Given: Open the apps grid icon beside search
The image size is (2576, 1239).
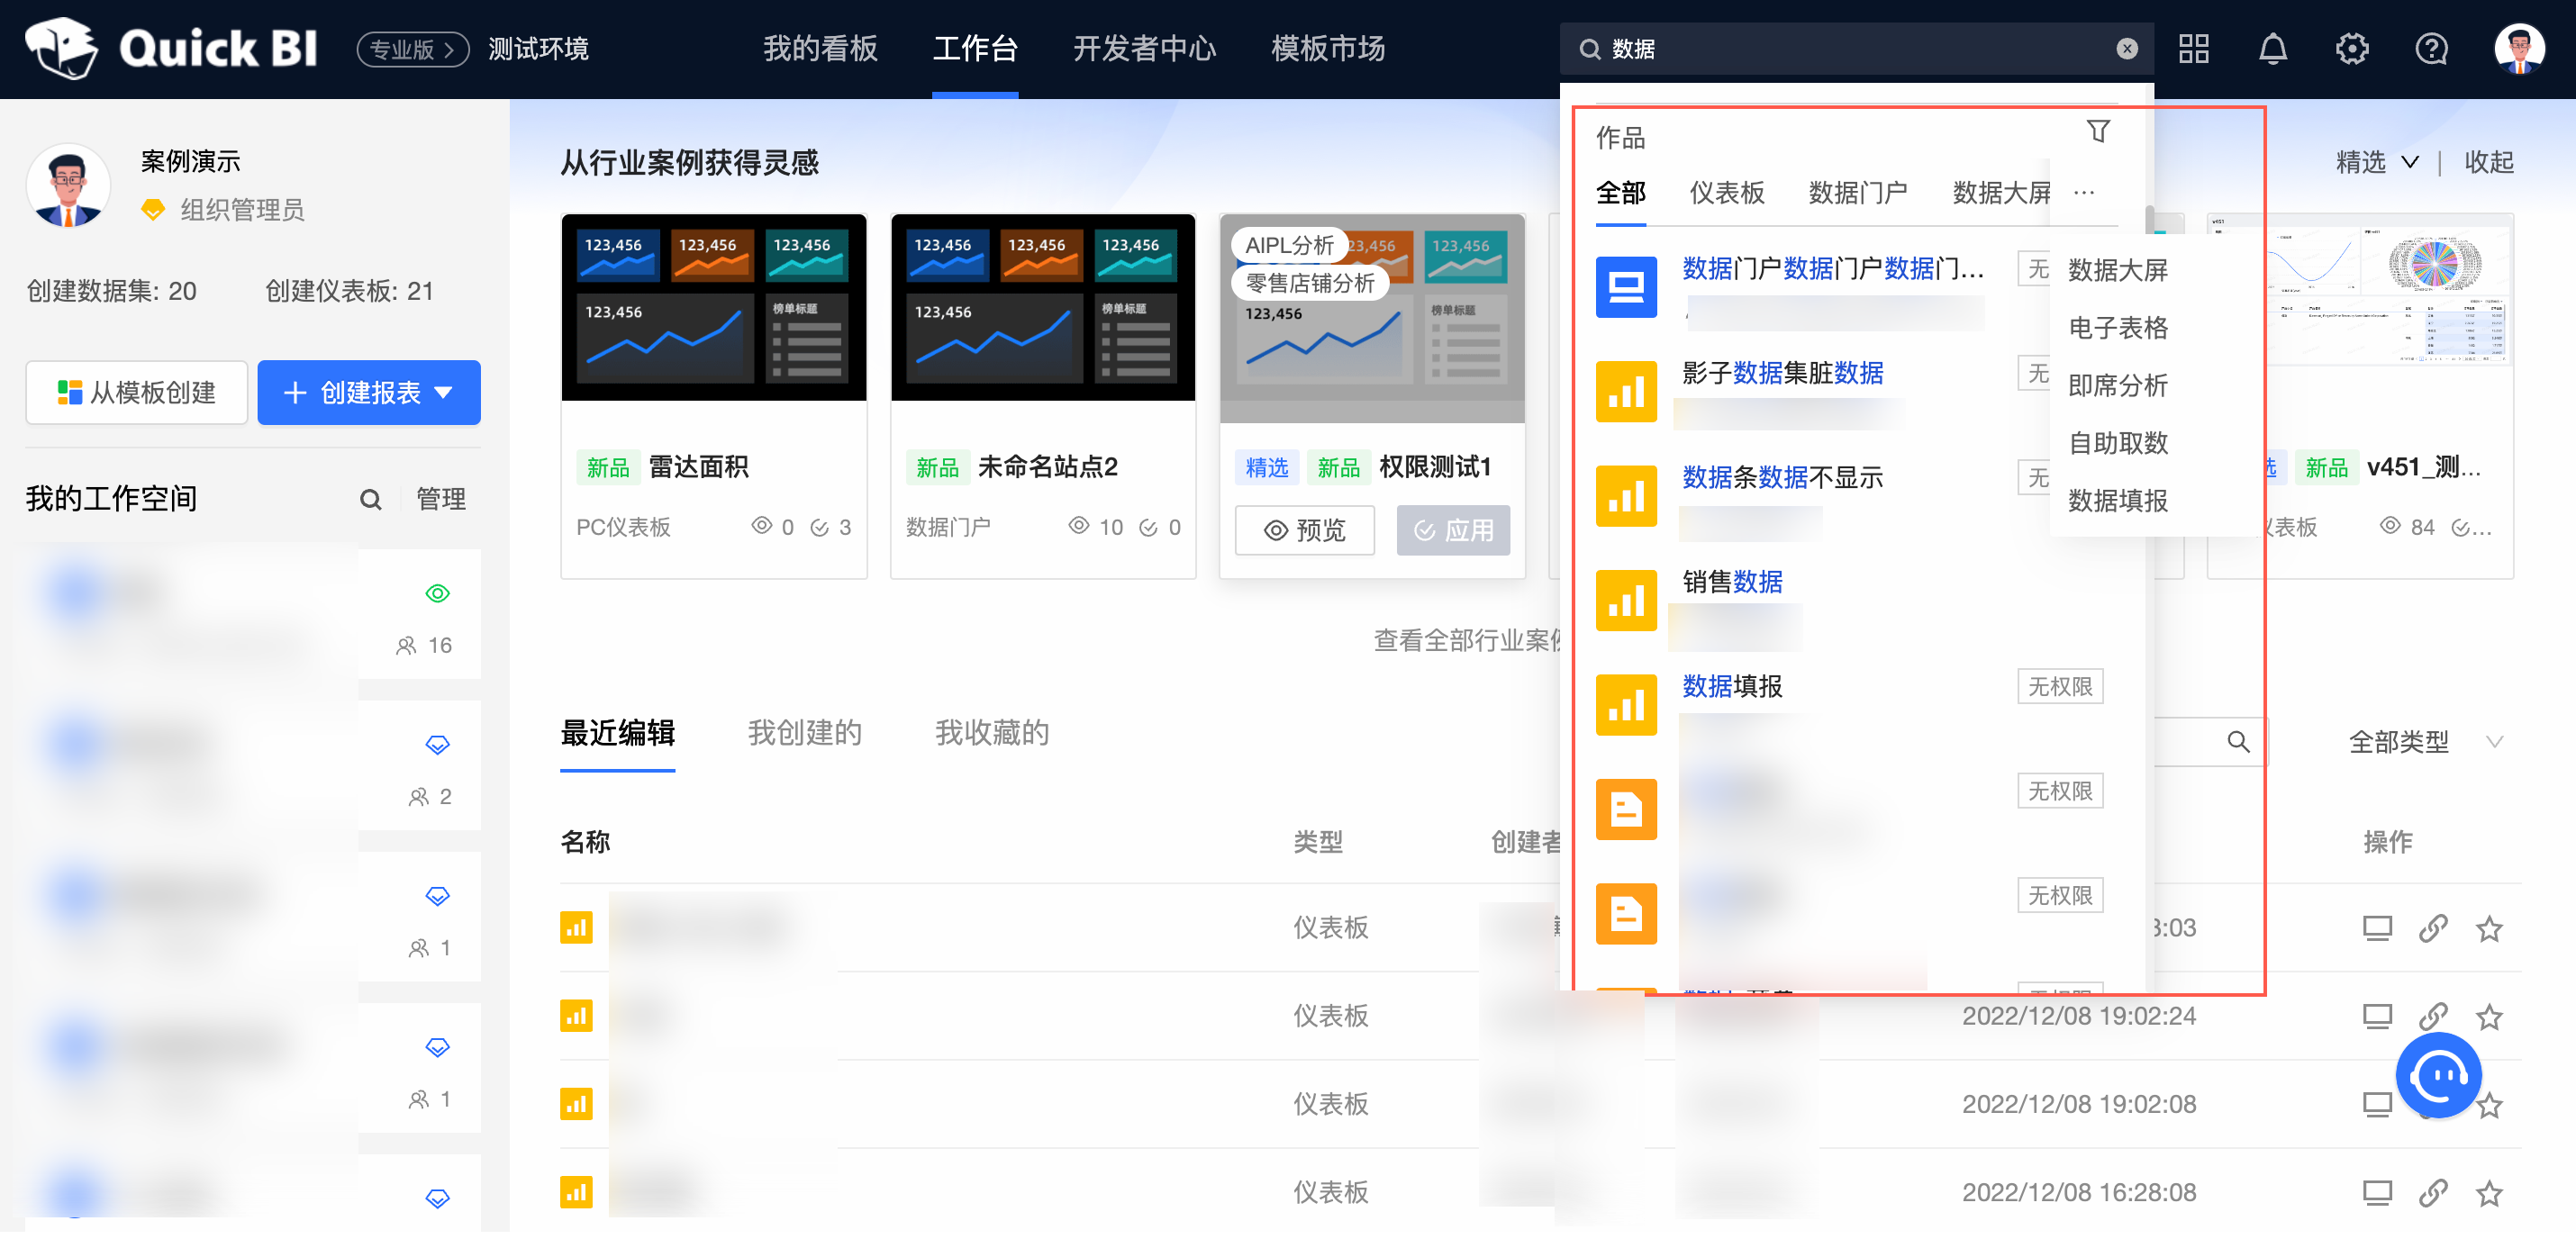Looking at the screenshot, I should (2194, 48).
